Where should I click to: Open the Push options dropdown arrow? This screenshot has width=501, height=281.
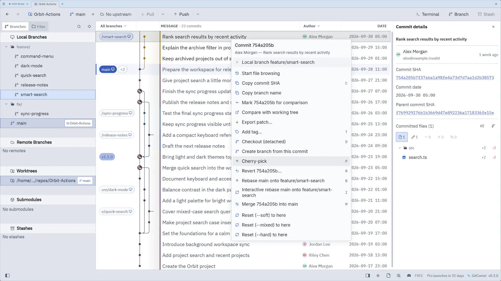pyautogui.click(x=198, y=14)
